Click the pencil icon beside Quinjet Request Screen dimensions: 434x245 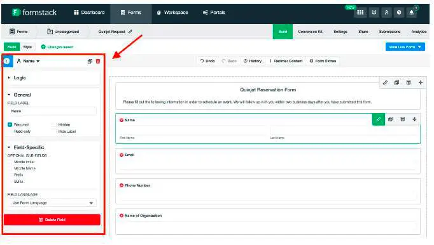(130, 32)
